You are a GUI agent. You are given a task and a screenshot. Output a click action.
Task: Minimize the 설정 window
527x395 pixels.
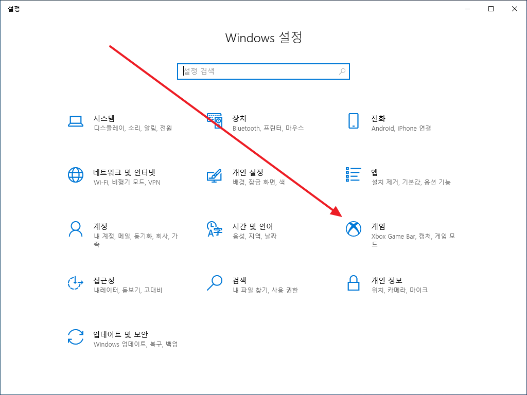click(467, 9)
